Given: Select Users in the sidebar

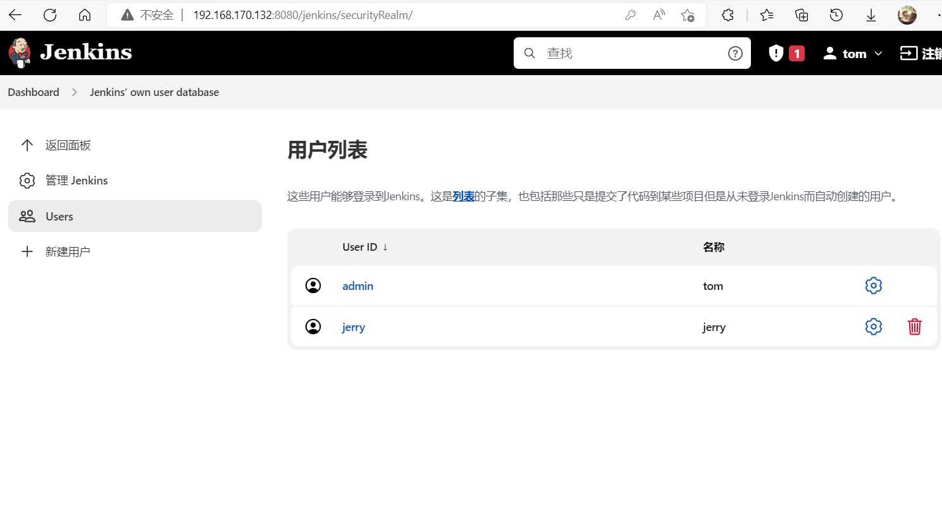Looking at the screenshot, I should coord(135,216).
